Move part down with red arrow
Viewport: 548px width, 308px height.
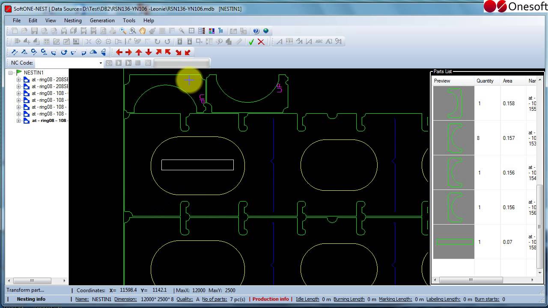tap(148, 52)
